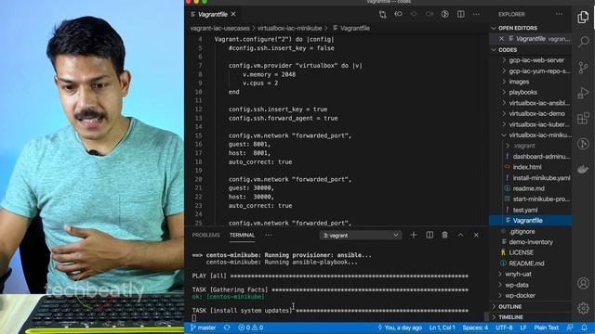The width and height of the screenshot is (595, 334).
Task: Open the demo-inventory file
Action: 531,242
